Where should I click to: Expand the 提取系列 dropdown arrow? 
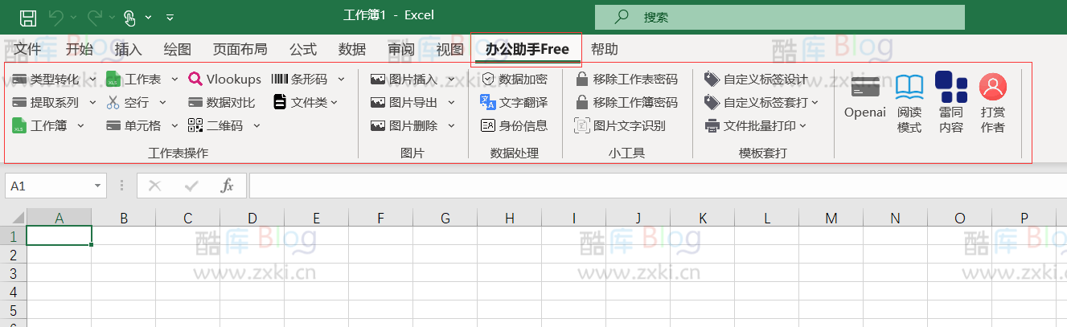pos(92,102)
